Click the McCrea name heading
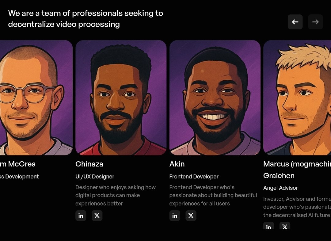 [x=18, y=164]
